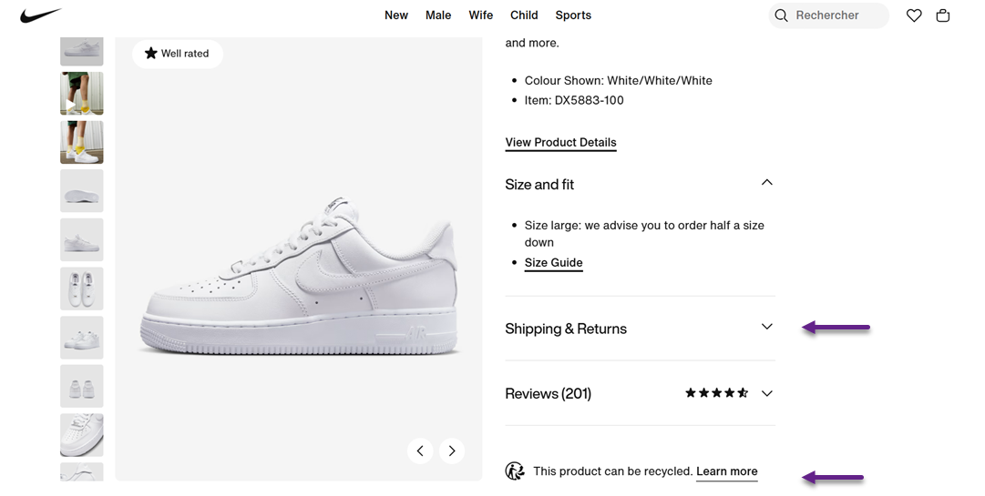Select the yellow socks thumbnail

pyautogui.click(x=82, y=143)
